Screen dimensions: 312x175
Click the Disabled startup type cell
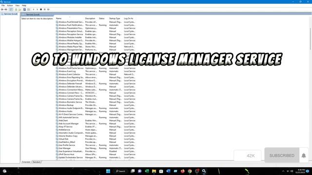pos(113,151)
